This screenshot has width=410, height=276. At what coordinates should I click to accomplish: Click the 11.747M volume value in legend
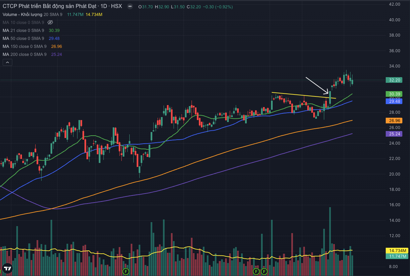click(x=75, y=15)
